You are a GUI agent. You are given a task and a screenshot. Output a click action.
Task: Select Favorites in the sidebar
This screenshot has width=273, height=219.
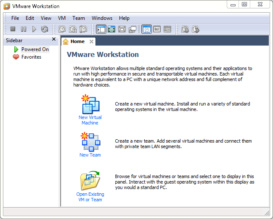coord(32,57)
